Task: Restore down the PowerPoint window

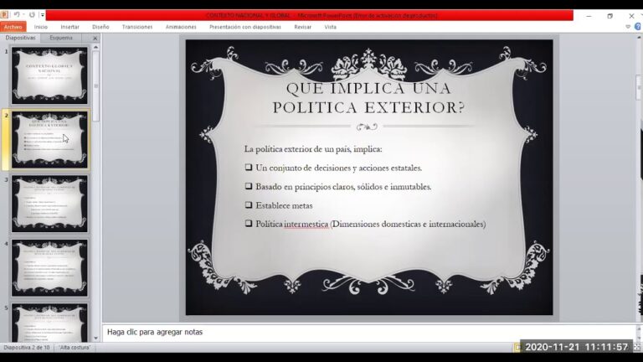Action: pos(610,16)
